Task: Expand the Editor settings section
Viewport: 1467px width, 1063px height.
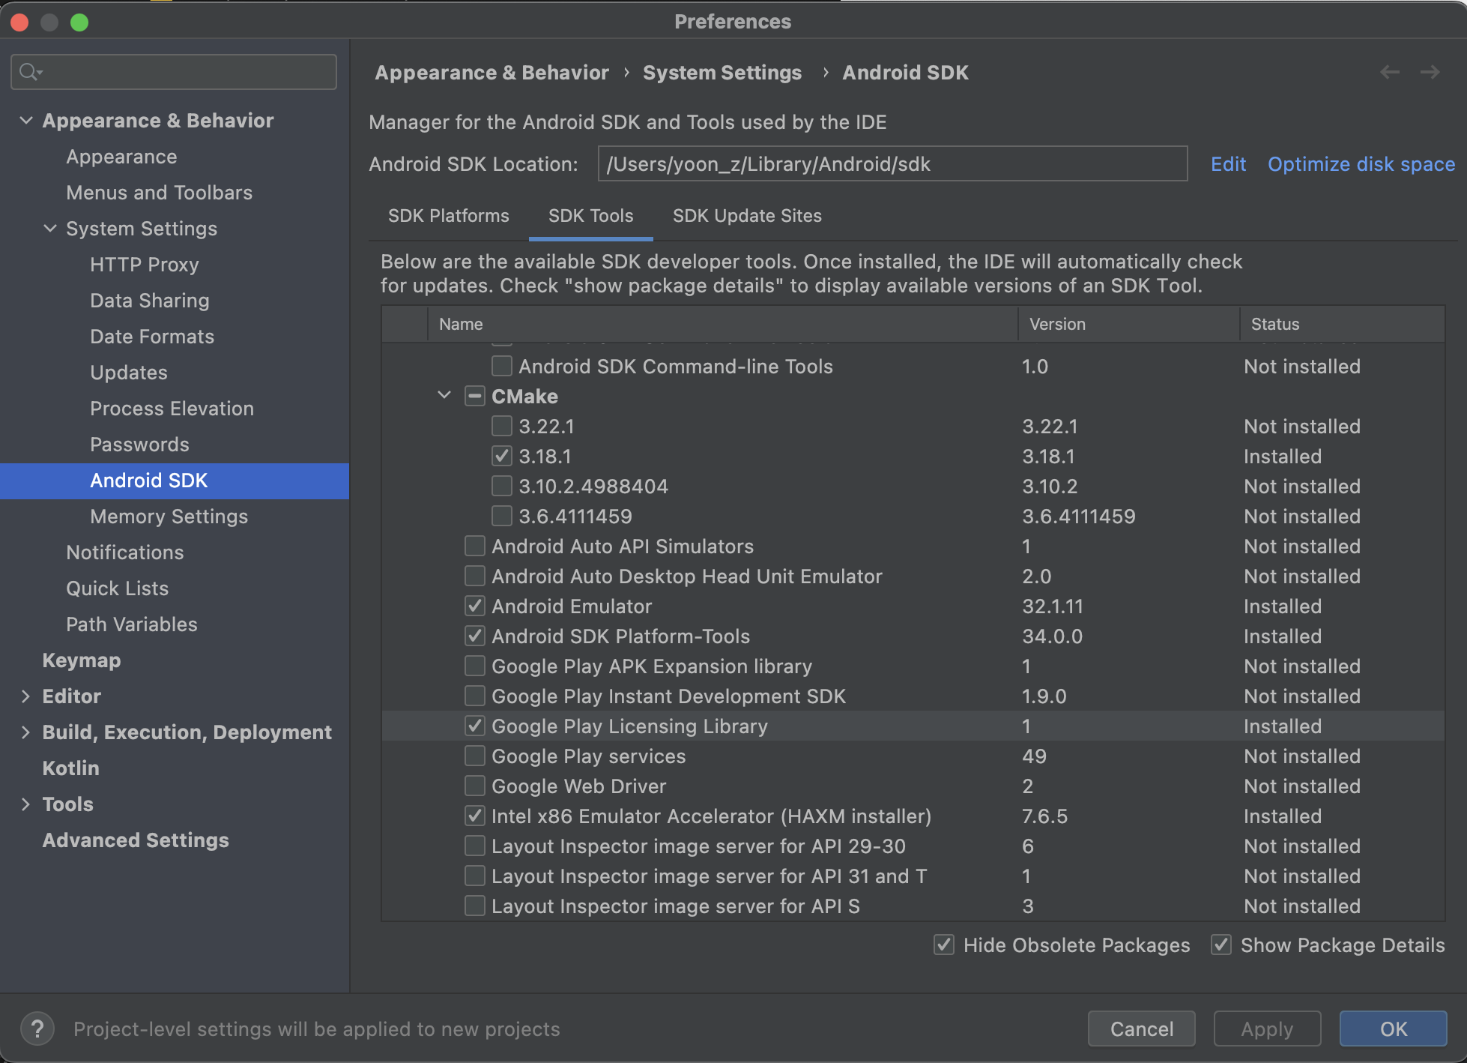Action: click(25, 696)
